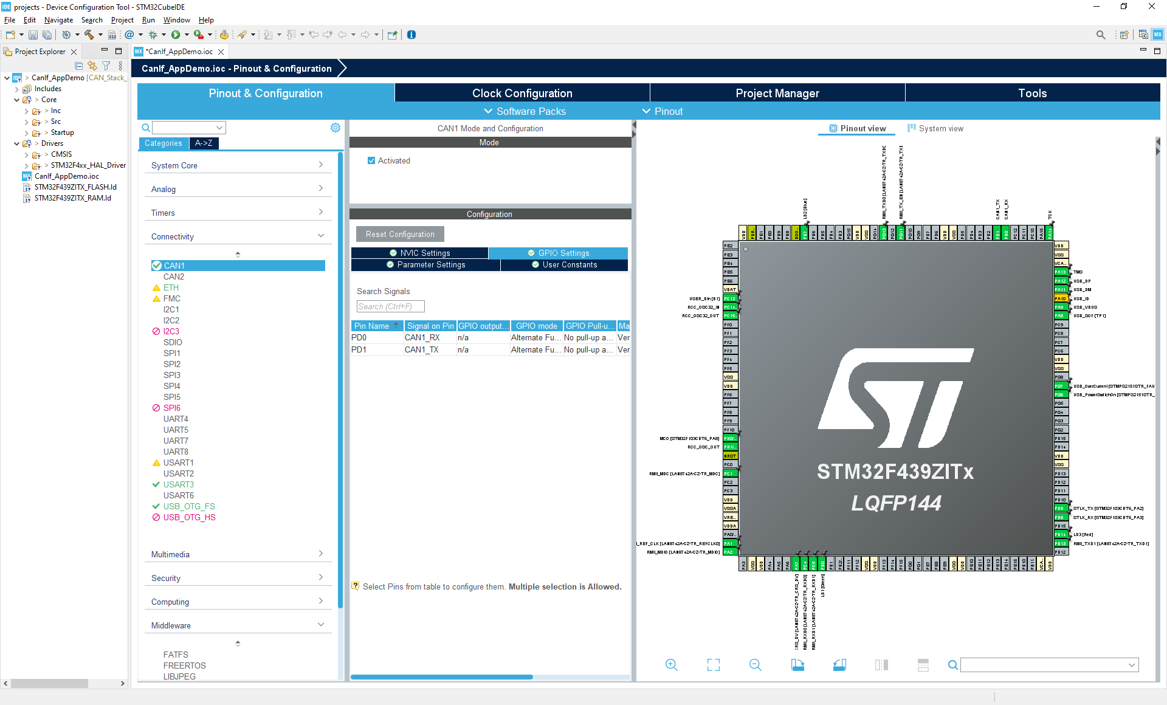
Task: Open the Software Packs dropdown
Action: [525, 111]
